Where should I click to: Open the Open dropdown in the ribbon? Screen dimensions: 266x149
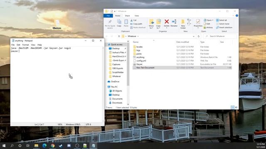coord(209,20)
